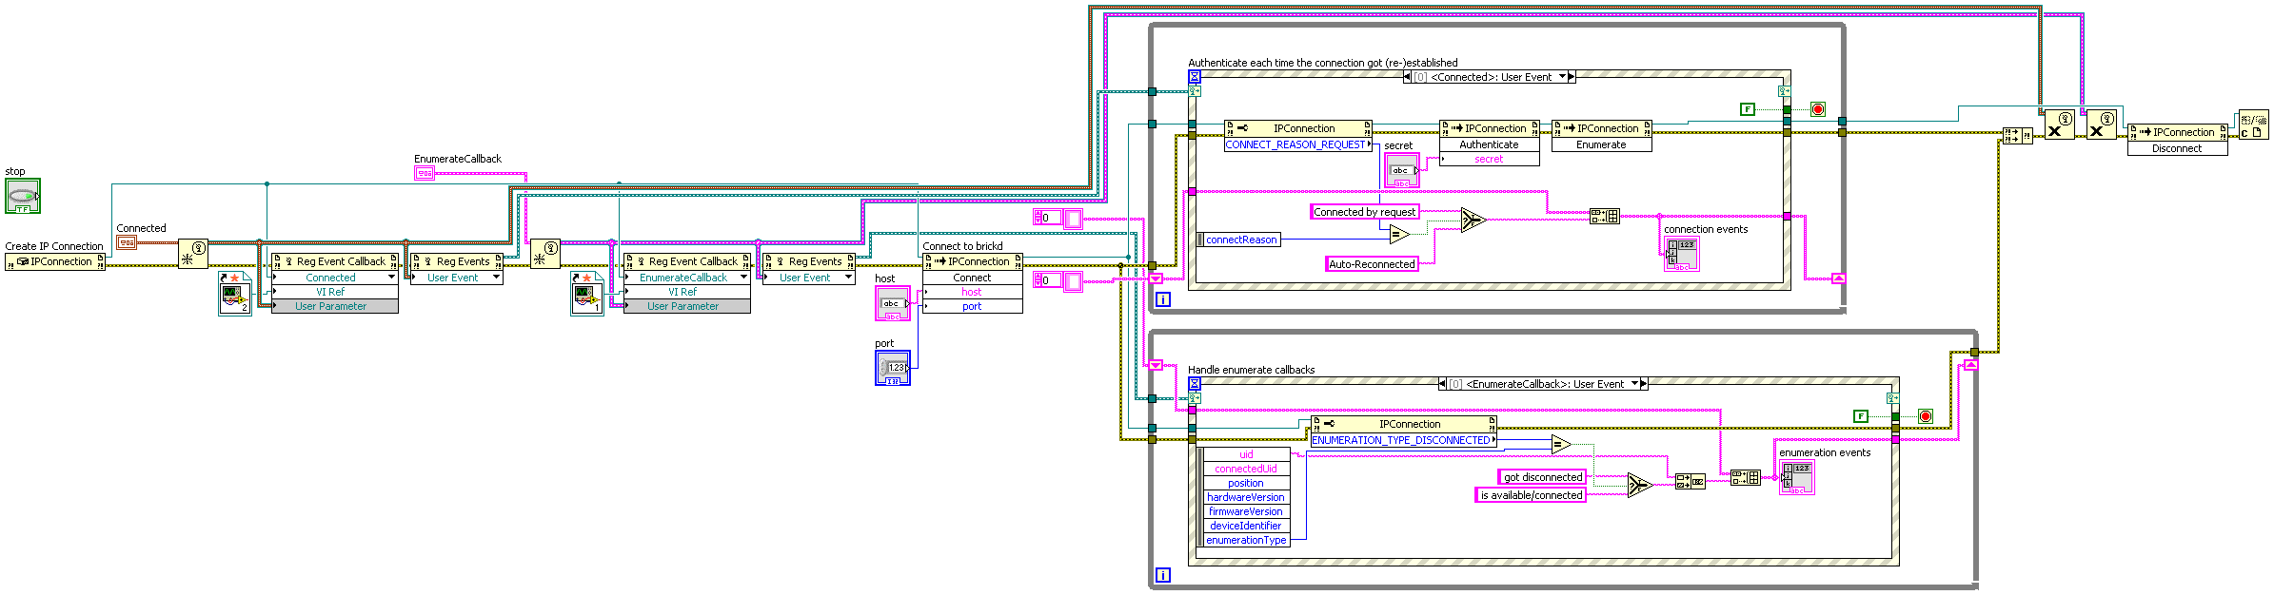Click the enumeration events indicator terminal
This screenshot has width=2274, height=595.
pyautogui.click(x=1796, y=477)
